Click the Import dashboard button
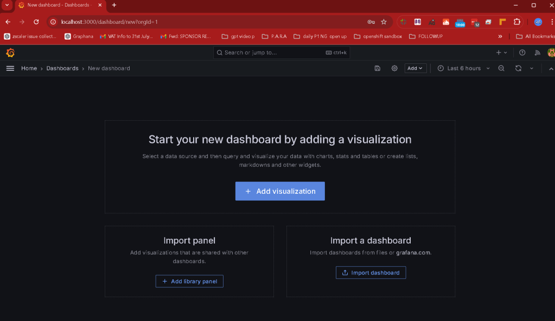The height and width of the screenshot is (321, 555). (371, 273)
